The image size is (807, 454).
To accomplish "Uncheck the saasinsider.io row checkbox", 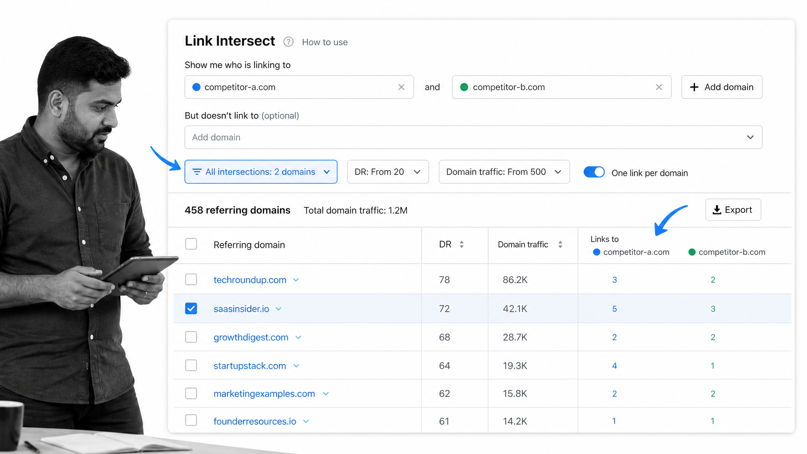I will [x=191, y=308].
